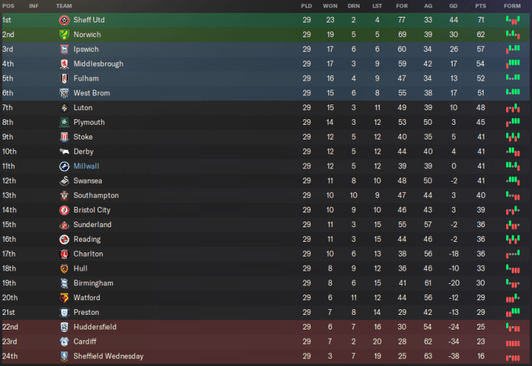Click the Middlesbrough club crest
532x366 pixels.
(64, 64)
